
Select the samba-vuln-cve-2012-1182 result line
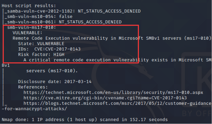(x=73, y=11)
